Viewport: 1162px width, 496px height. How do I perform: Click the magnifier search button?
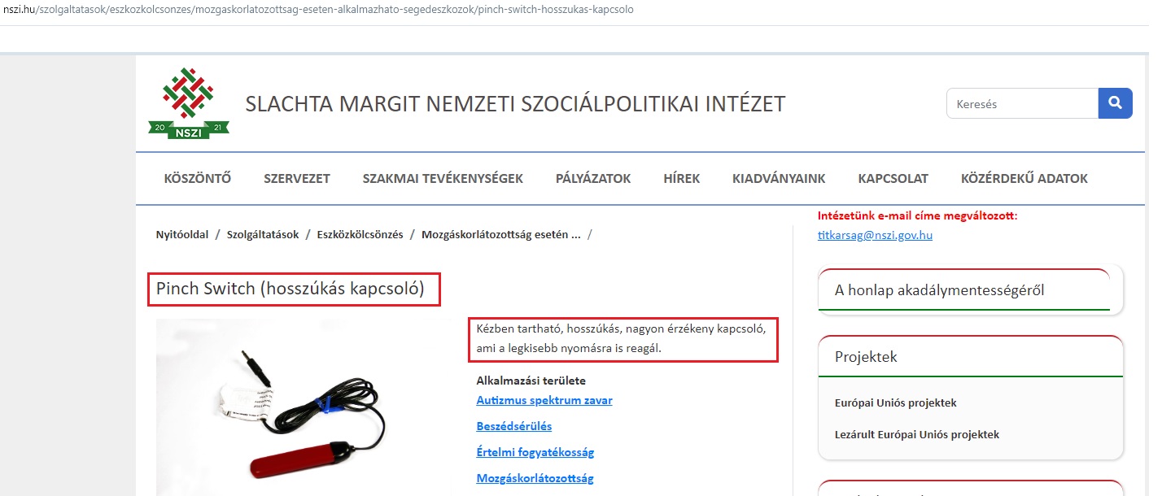pyautogui.click(x=1115, y=103)
